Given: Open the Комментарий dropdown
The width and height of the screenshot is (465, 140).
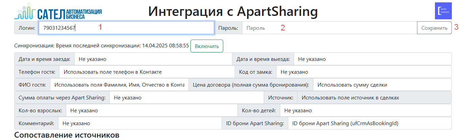Looking at the screenshot, I should (140, 123).
